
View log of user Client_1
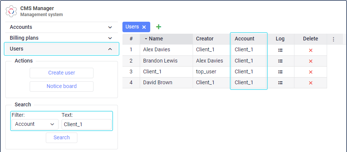coord(280,72)
